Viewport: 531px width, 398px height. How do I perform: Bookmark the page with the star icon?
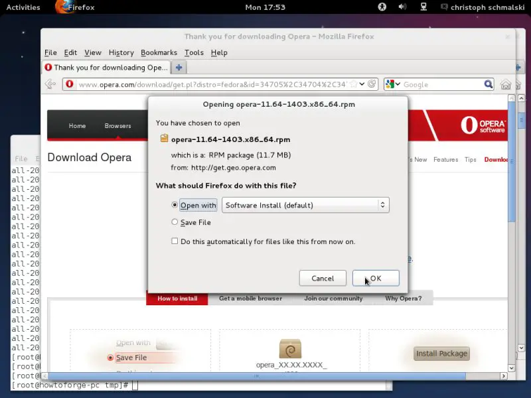click(x=353, y=84)
